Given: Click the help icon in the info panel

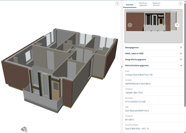Looking at the screenshot, I should (180, 4).
